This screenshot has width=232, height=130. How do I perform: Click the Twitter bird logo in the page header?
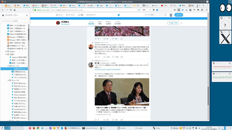[119, 15]
